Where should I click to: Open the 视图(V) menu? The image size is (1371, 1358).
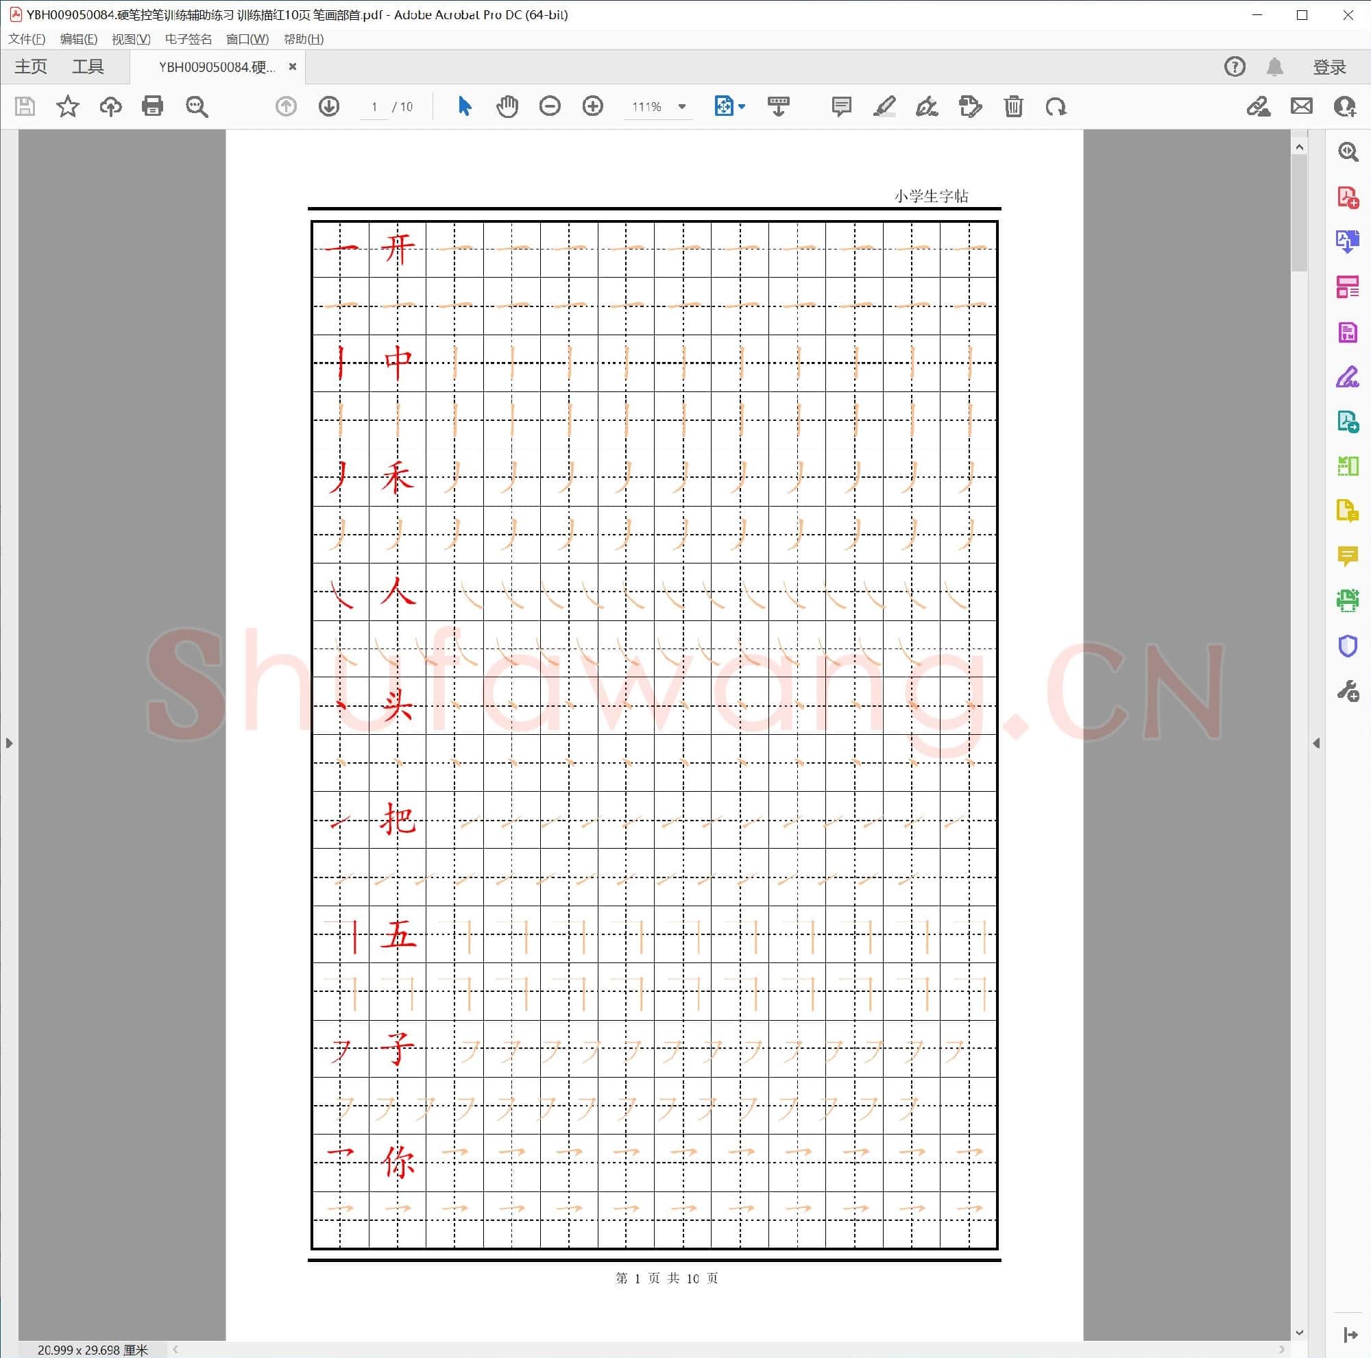click(x=130, y=39)
